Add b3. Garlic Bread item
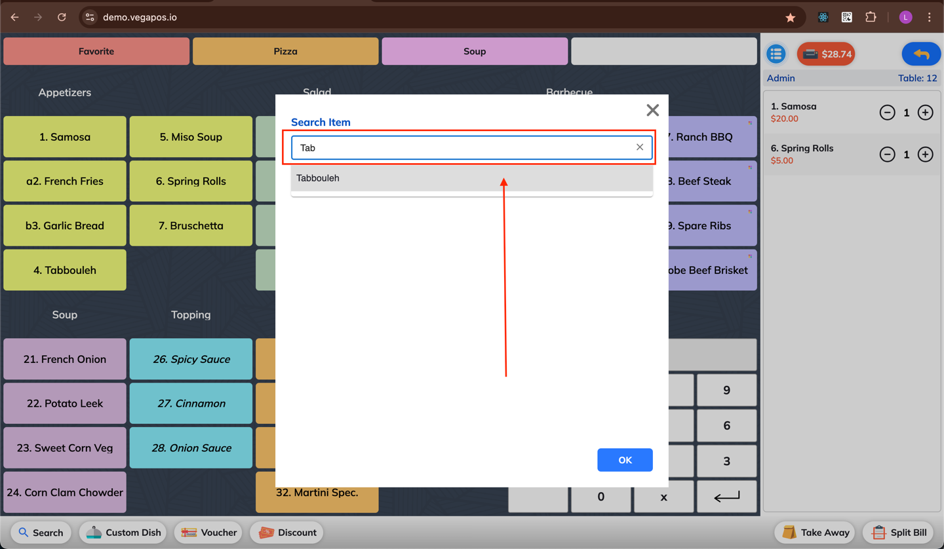944x549 pixels. tap(65, 225)
